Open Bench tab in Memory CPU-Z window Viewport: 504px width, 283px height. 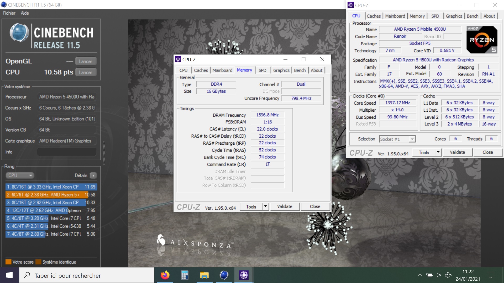click(300, 70)
